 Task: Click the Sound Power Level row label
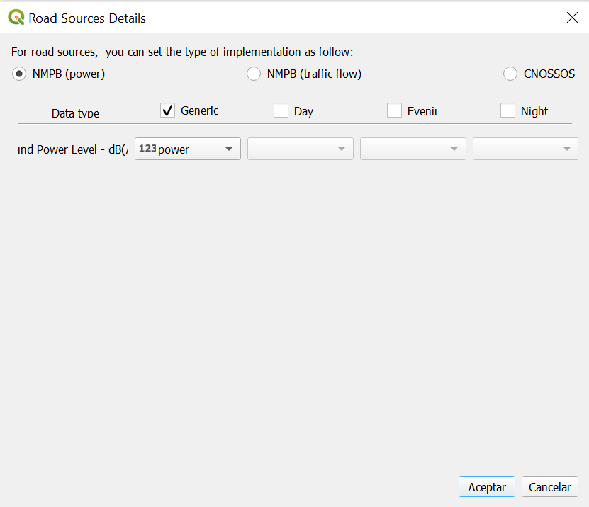click(73, 149)
